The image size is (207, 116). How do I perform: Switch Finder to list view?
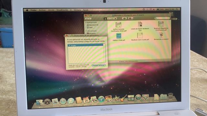[x=109, y=19]
